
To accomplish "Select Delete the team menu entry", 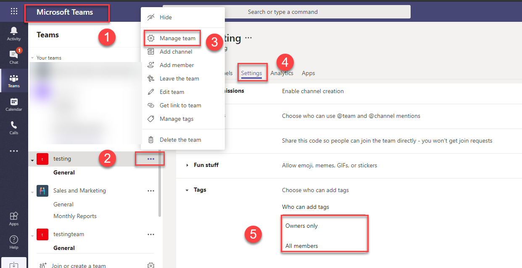I will (180, 140).
